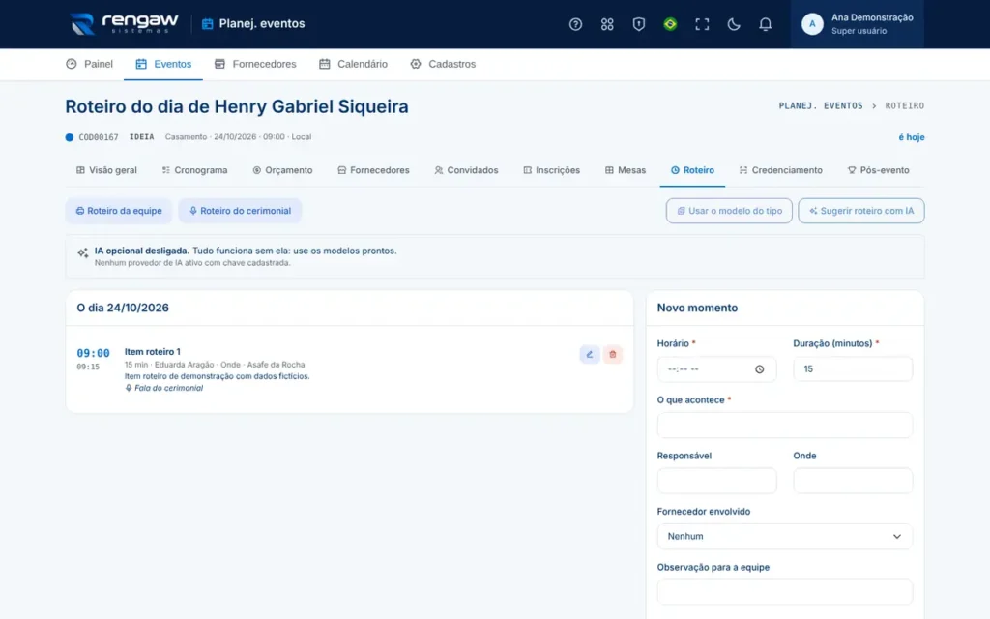Click Planej. eventos module title
Screen dimensions: 990x619
[253, 24]
